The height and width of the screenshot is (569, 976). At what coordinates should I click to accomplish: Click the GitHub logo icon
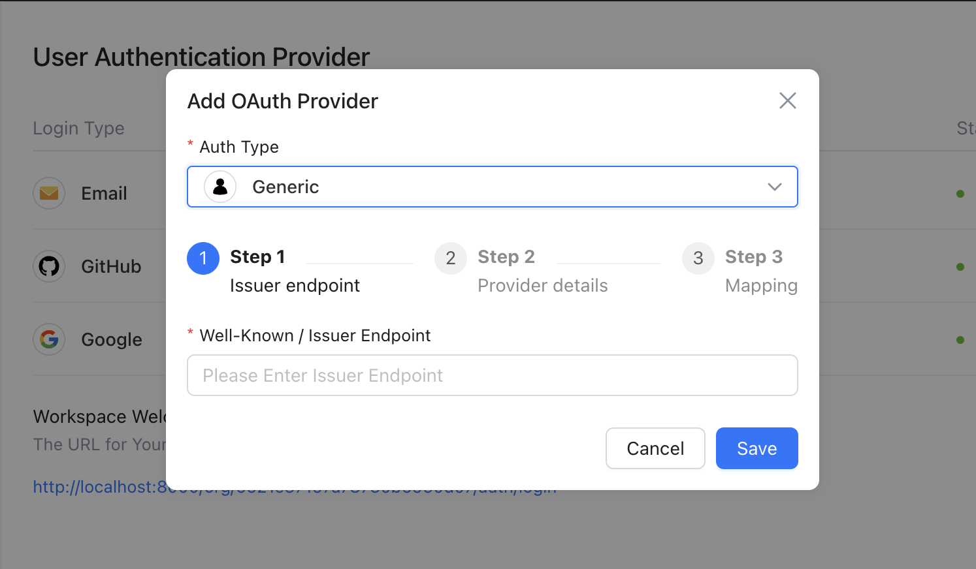(x=49, y=266)
